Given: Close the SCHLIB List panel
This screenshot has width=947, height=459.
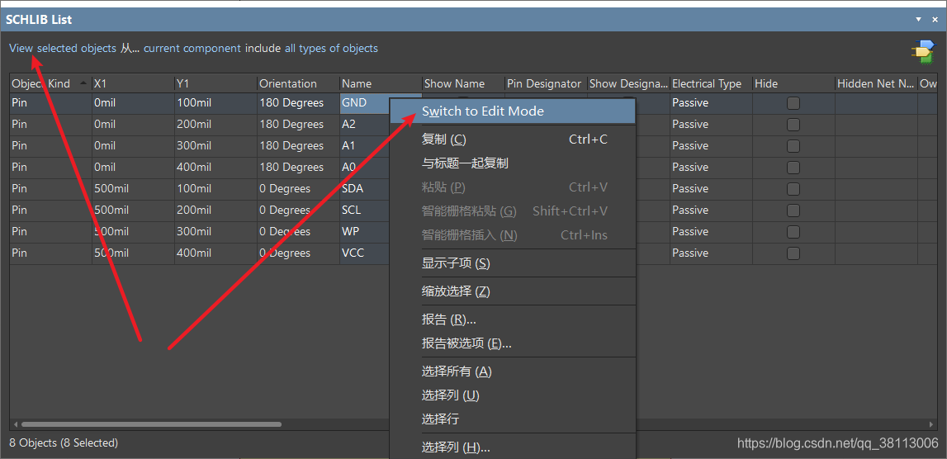Looking at the screenshot, I should pyautogui.click(x=936, y=19).
